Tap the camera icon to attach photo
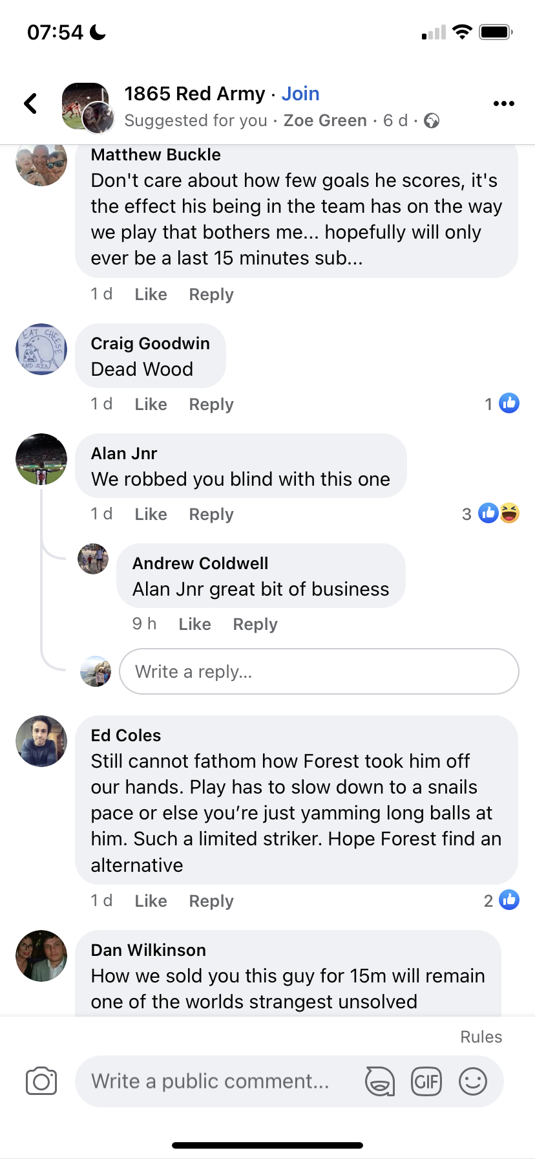Image resolution: width=535 pixels, height=1159 pixels. click(41, 1081)
